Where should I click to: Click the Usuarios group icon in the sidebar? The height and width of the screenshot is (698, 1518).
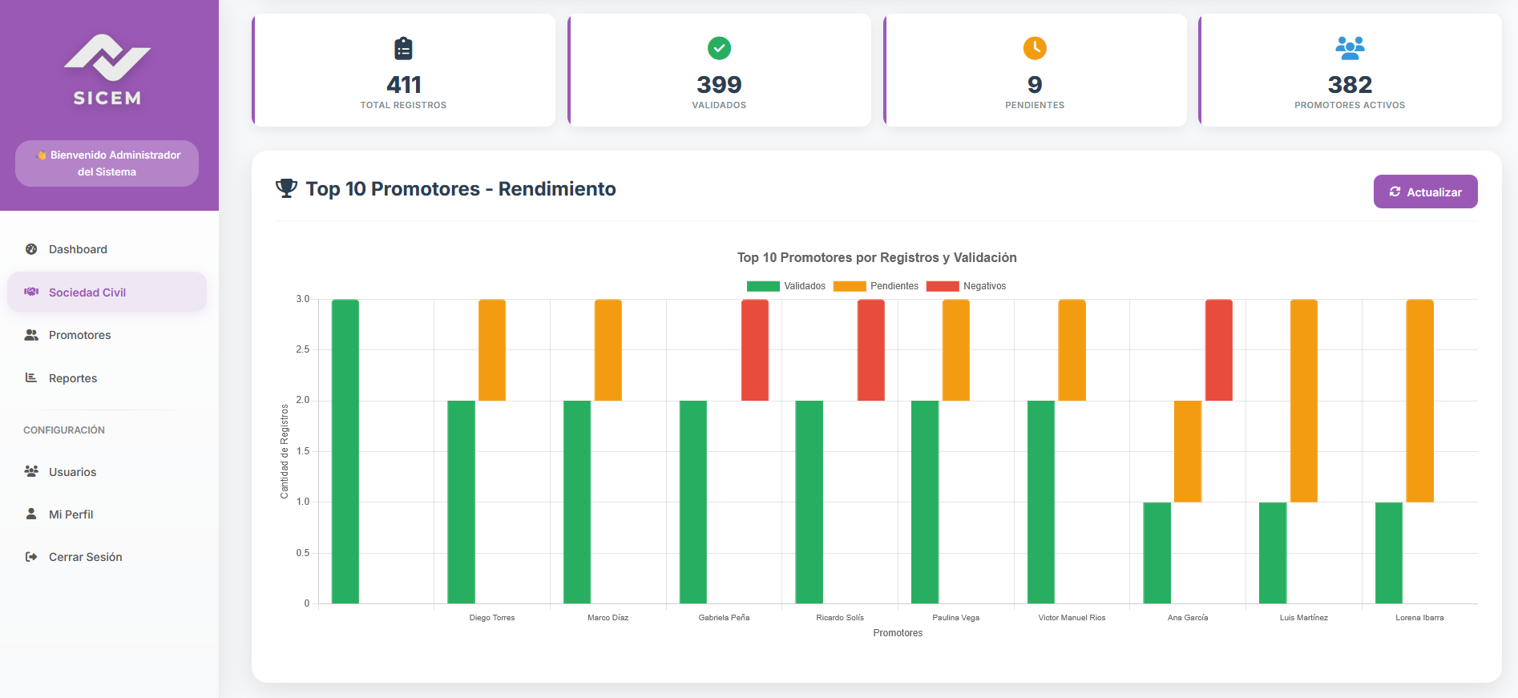click(x=31, y=472)
